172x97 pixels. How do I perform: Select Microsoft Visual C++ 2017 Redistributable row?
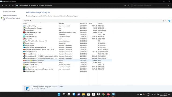click(x=67, y=58)
